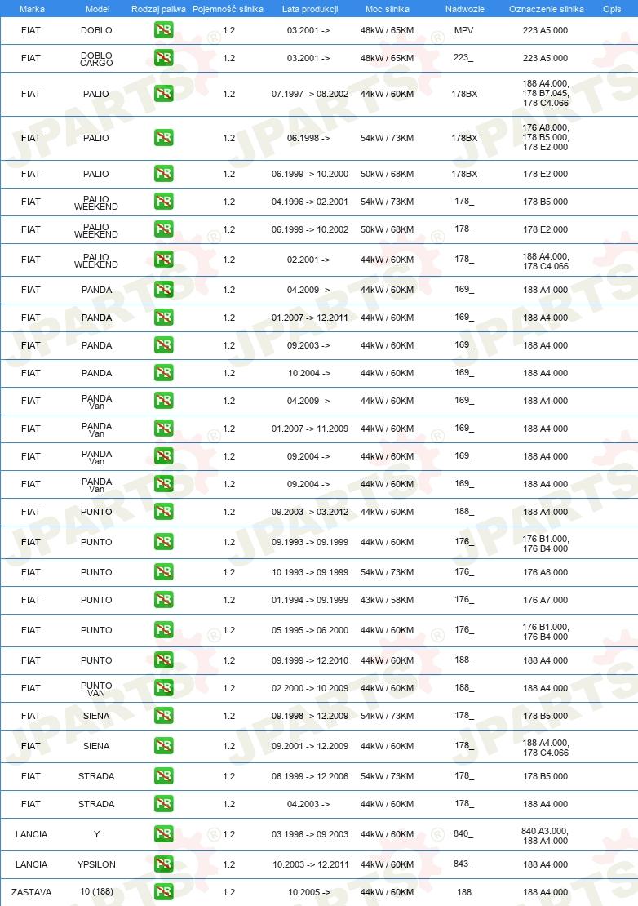
Task: Click fuel icon for PUNTO 05.1995 -> 06.2000
Action: point(164,630)
